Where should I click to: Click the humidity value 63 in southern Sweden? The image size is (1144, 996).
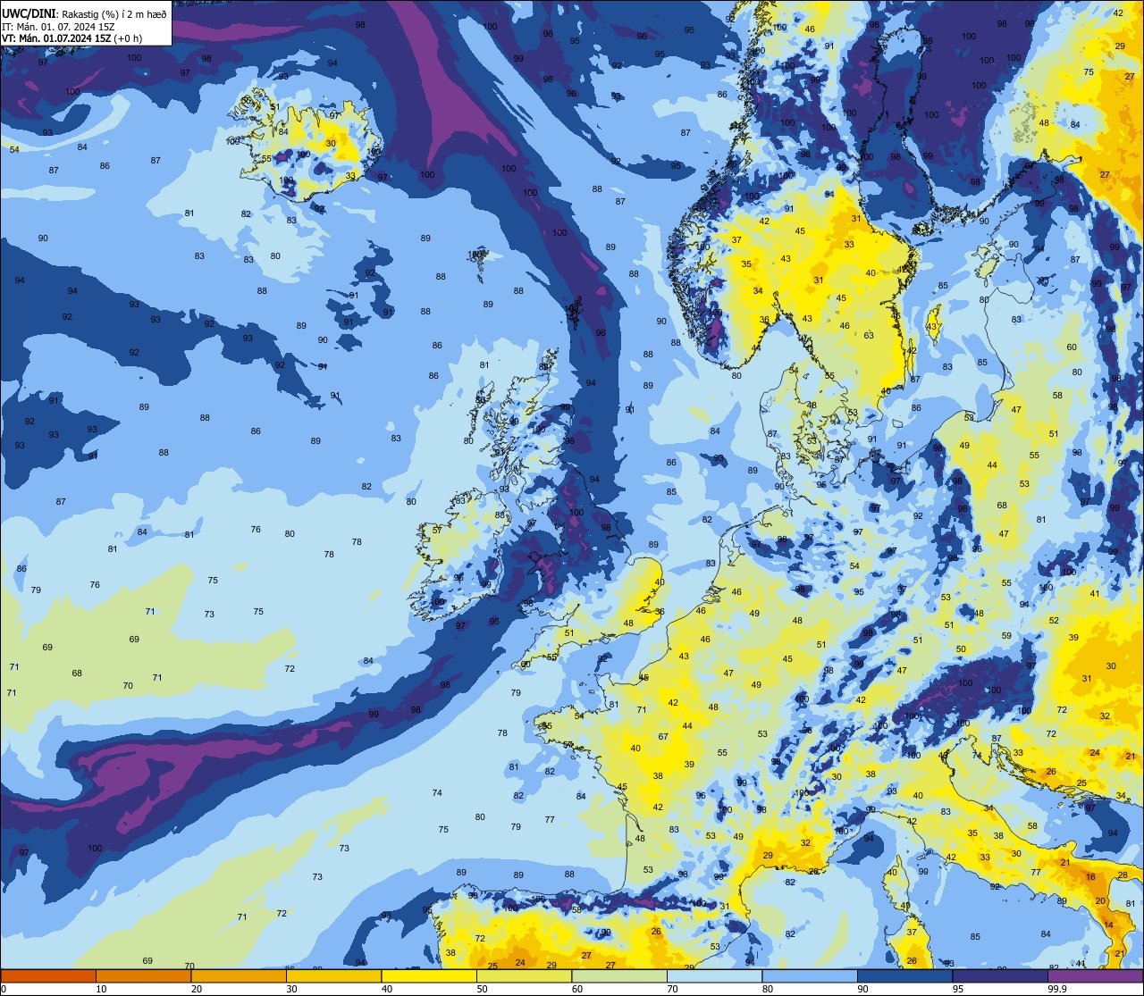[869, 335]
